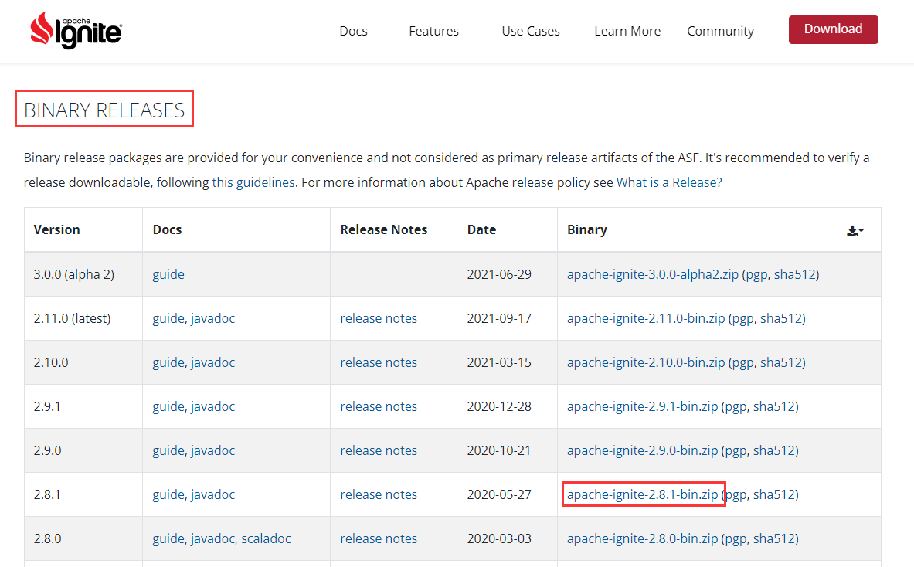
Task: Open the guide link for version 2.10.0
Action: coord(168,362)
